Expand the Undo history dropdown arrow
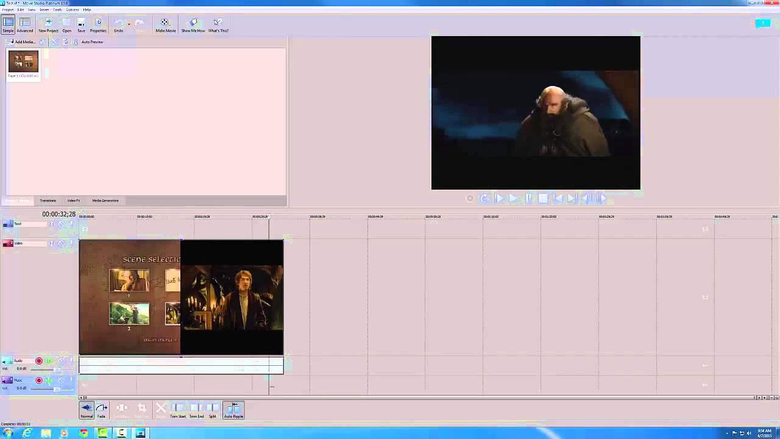Screen dimensions: 780x439 129,24
